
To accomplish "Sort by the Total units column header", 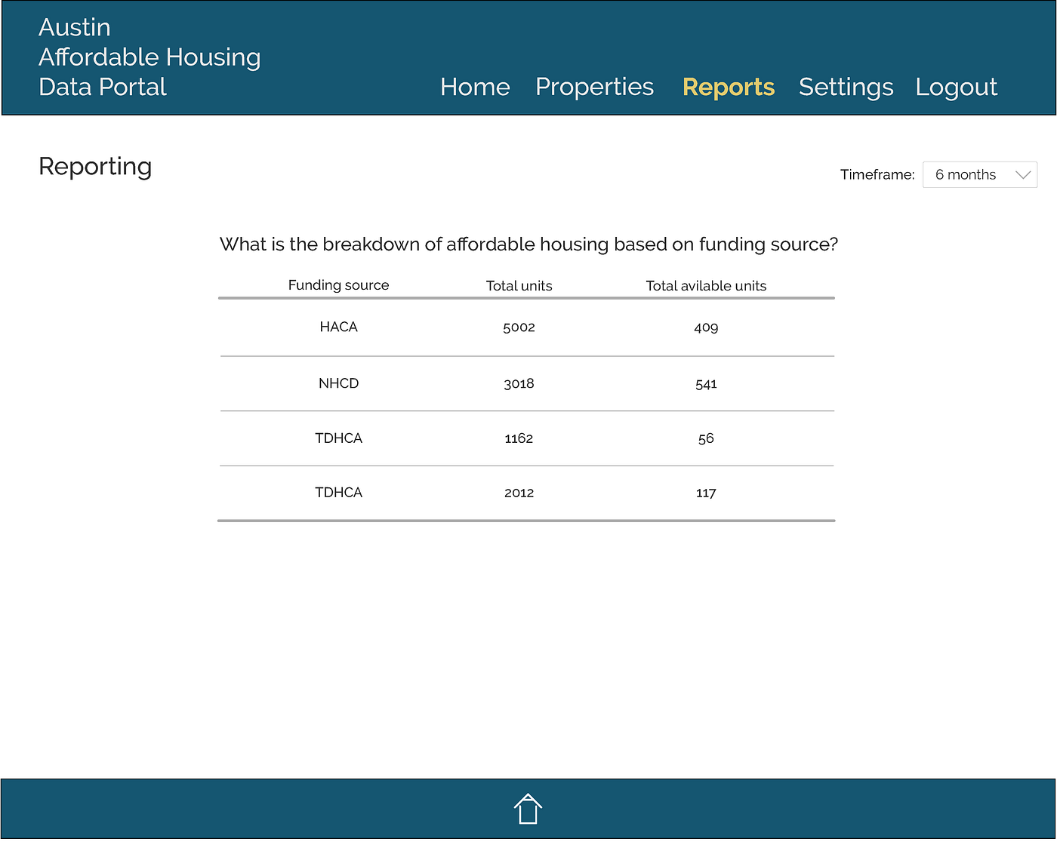I will 519,285.
